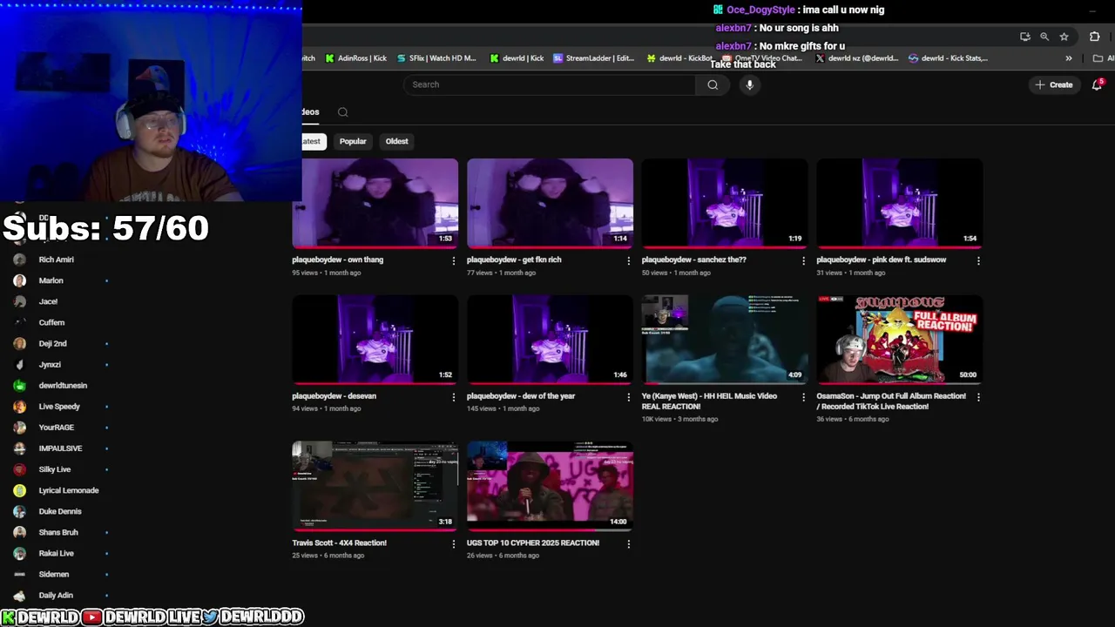
Task: Open options menu for 'desevan' video
Action: (453, 396)
